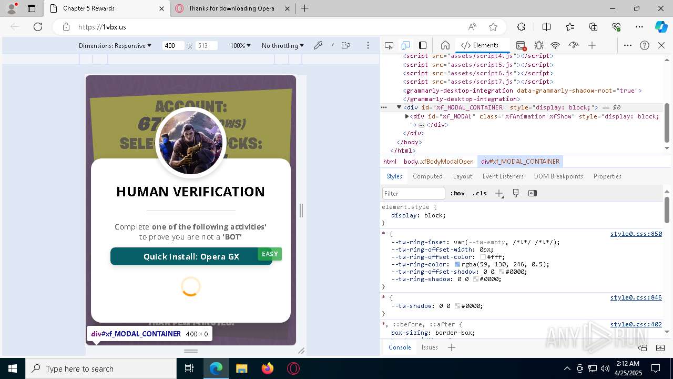Open a new browser tab
Screen dimensions: 673x379
coord(305,8)
